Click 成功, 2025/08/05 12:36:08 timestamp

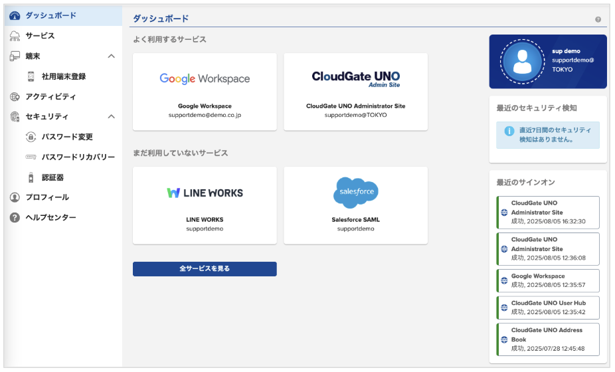548,258
